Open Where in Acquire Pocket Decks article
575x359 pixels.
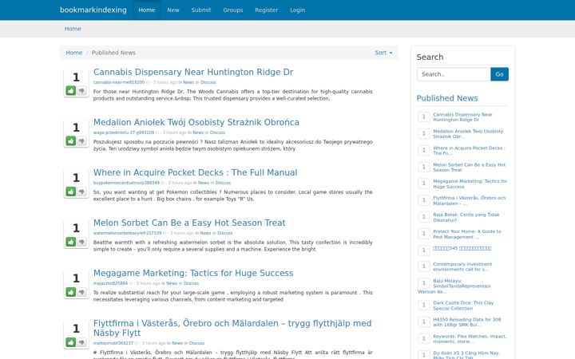pyautogui.click(x=195, y=172)
